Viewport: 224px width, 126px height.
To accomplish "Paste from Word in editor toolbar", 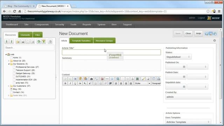I will (x=86, y=79).
